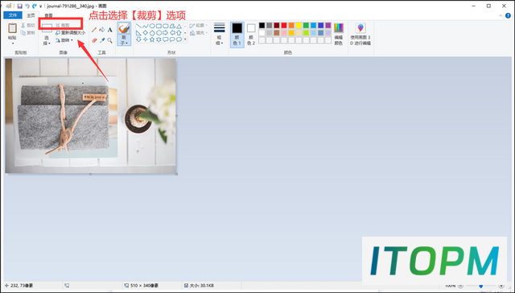The height and width of the screenshot is (293, 515).
Task: Open Paint 3D editing button
Action: pyautogui.click(x=360, y=34)
